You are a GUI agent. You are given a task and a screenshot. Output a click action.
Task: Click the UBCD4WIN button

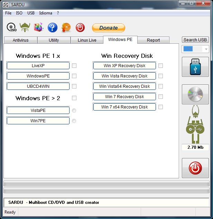[38, 86]
